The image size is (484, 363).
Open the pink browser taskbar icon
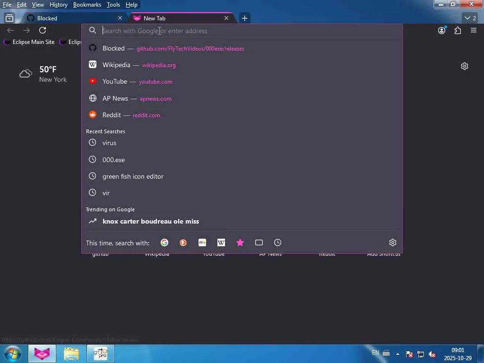pos(42,354)
